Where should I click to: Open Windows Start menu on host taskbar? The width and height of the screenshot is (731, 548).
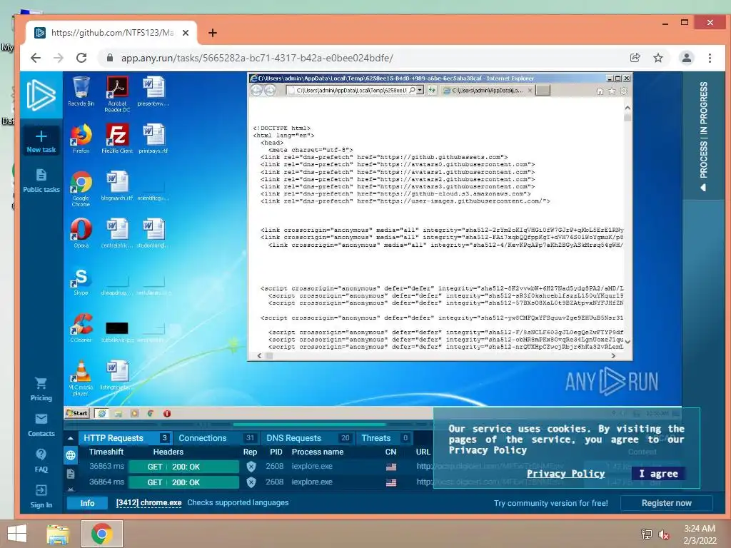(x=17, y=534)
